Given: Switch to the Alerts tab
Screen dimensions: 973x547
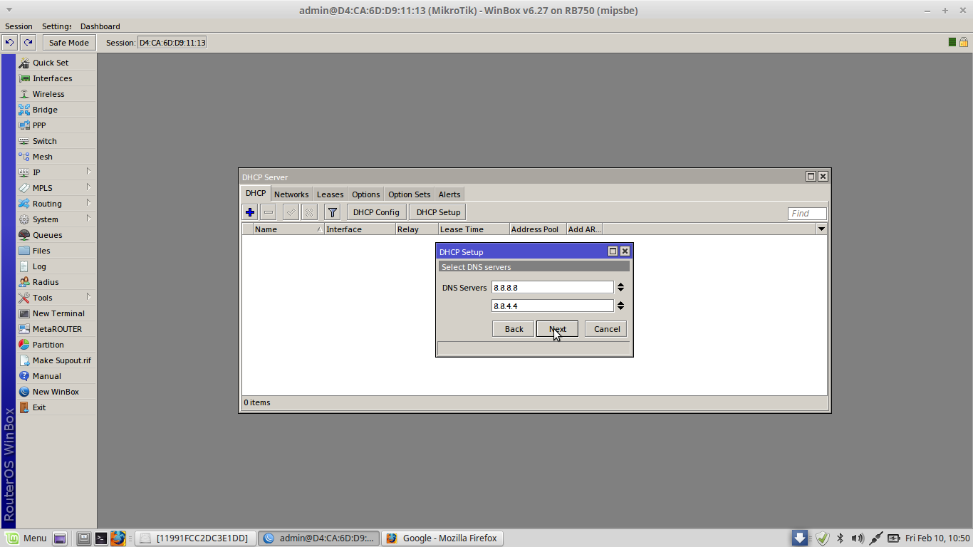Looking at the screenshot, I should (x=449, y=194).
